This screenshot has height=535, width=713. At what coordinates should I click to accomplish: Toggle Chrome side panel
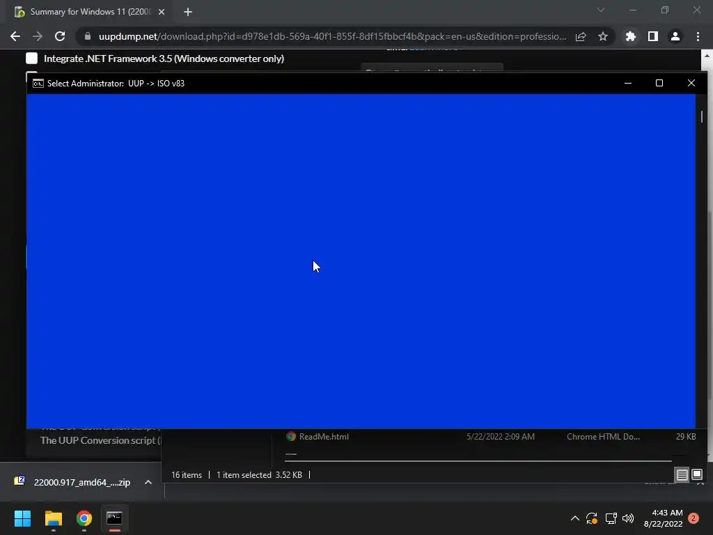click(653, 36)
